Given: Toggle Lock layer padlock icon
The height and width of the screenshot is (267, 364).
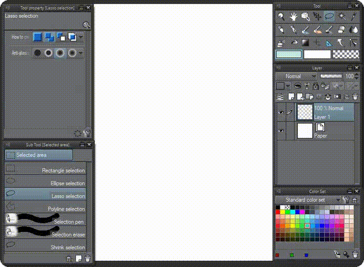Looking at the screenshot, I should (x=315, y=86).
